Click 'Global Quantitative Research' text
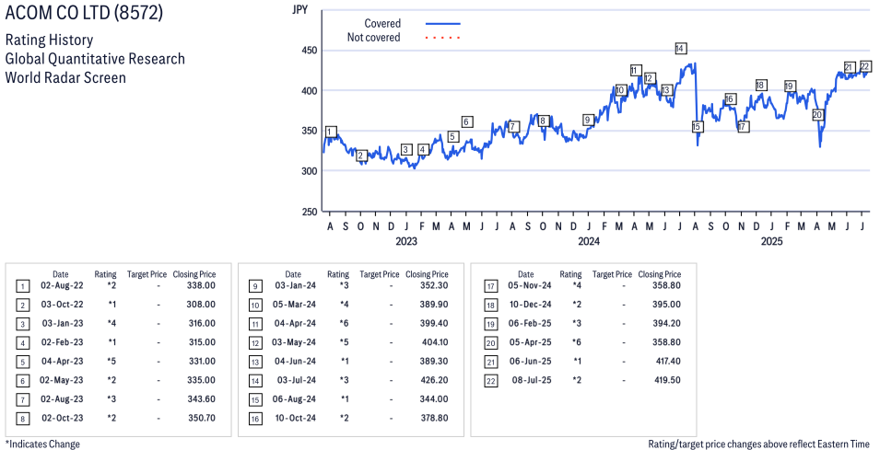The height and width of the screenshot is (450, 880). tap(95, 58)
